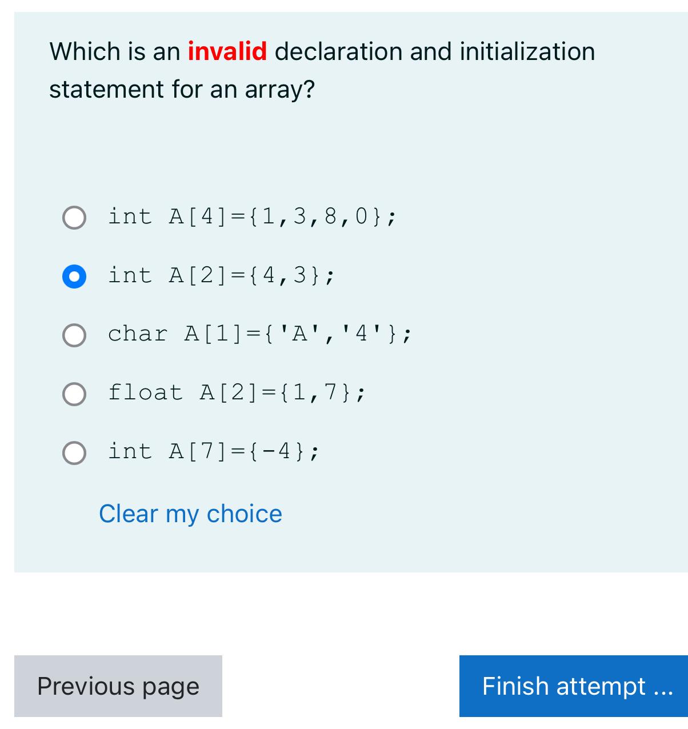Select the radio button for int A[4]={1,3,8,0};
The width and height of the screenshot is (688, 729).
coord(74,217)
